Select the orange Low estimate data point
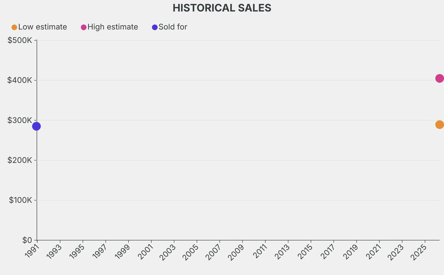This screenshot has height=275, width=444. click(439, 124)
